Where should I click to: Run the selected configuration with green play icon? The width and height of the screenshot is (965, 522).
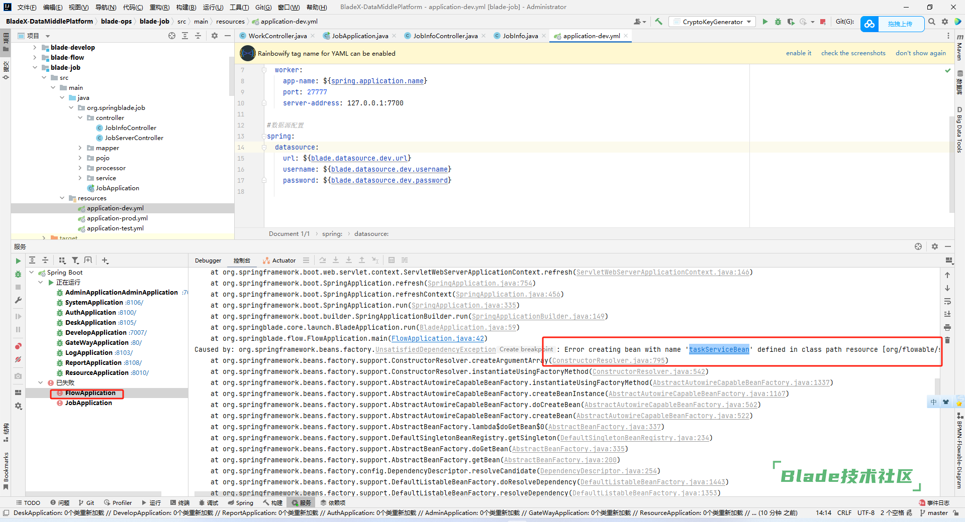(x=765, y=22)
